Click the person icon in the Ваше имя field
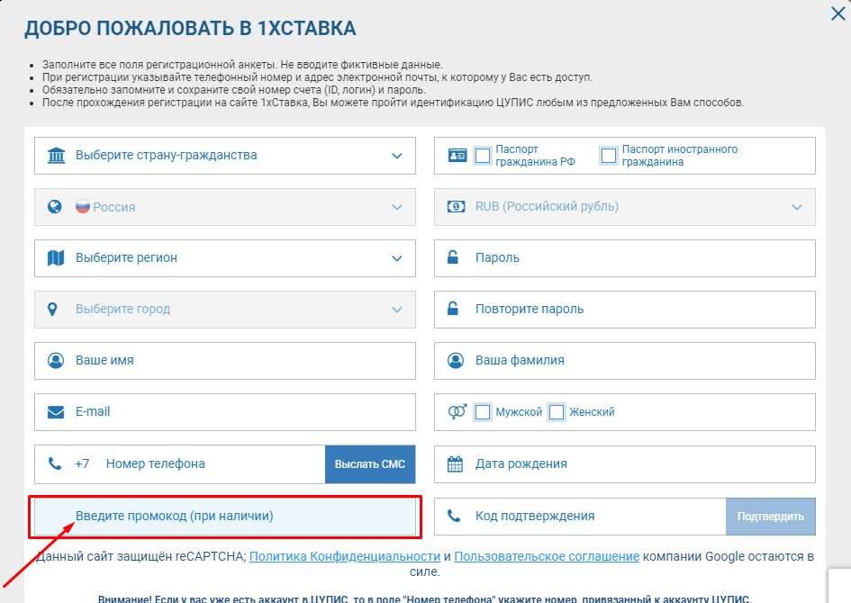Viewport: 851px width, 603px height. [x=56, y=361]
